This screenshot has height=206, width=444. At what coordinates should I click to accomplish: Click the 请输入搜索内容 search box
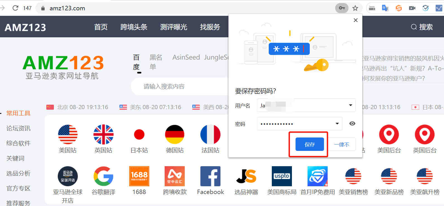click(x=180, y=87)
